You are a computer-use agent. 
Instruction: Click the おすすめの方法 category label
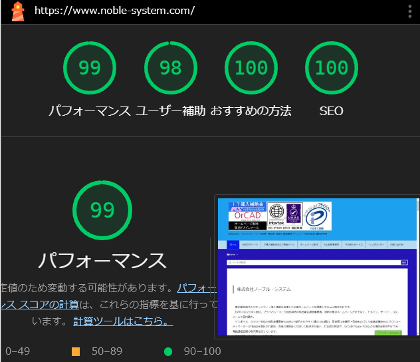point(251,111)
